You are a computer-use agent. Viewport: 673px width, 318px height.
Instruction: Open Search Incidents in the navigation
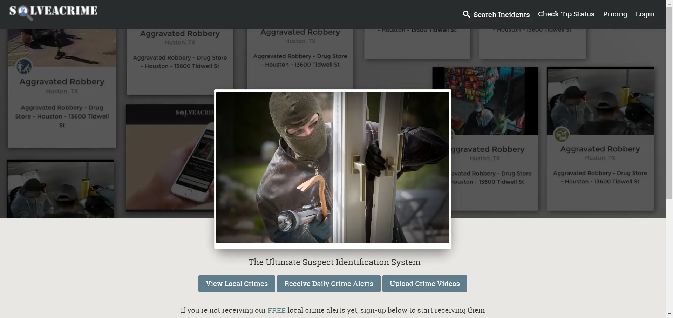(501, 14)
